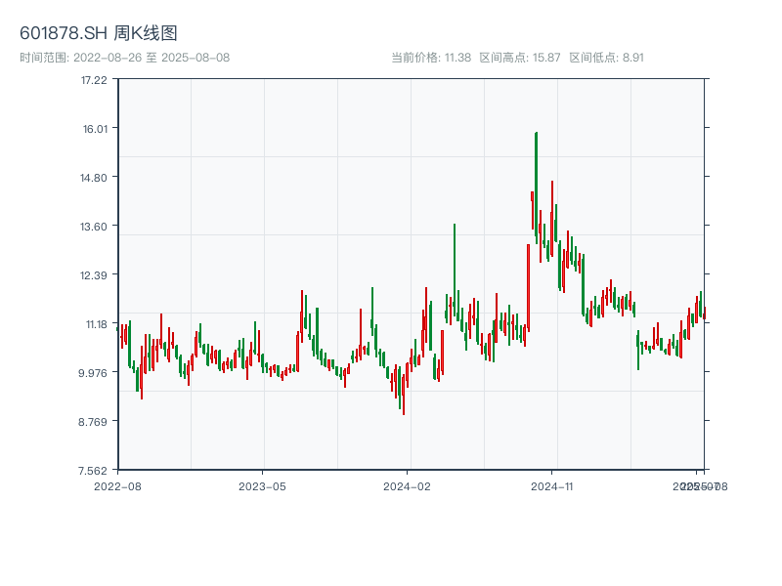This screenshot has height=586, width=782.
Task: Click the 12.39 y-axis tick label
Action: click(x=94, y=274)
